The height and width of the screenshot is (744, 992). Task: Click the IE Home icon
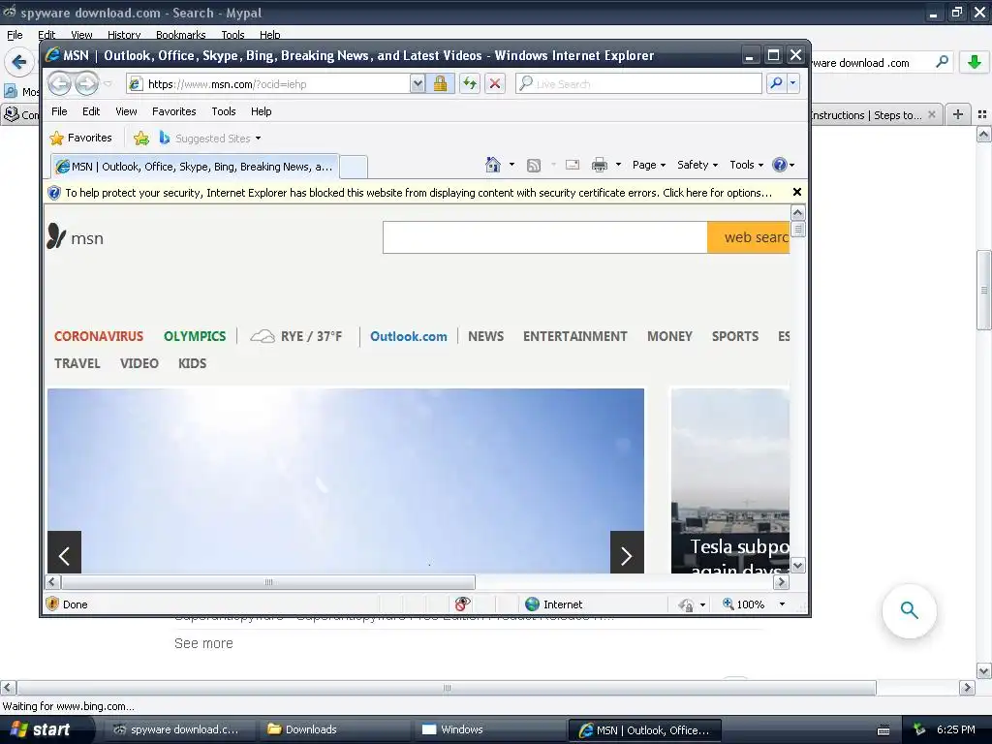[x=493, y=165]
